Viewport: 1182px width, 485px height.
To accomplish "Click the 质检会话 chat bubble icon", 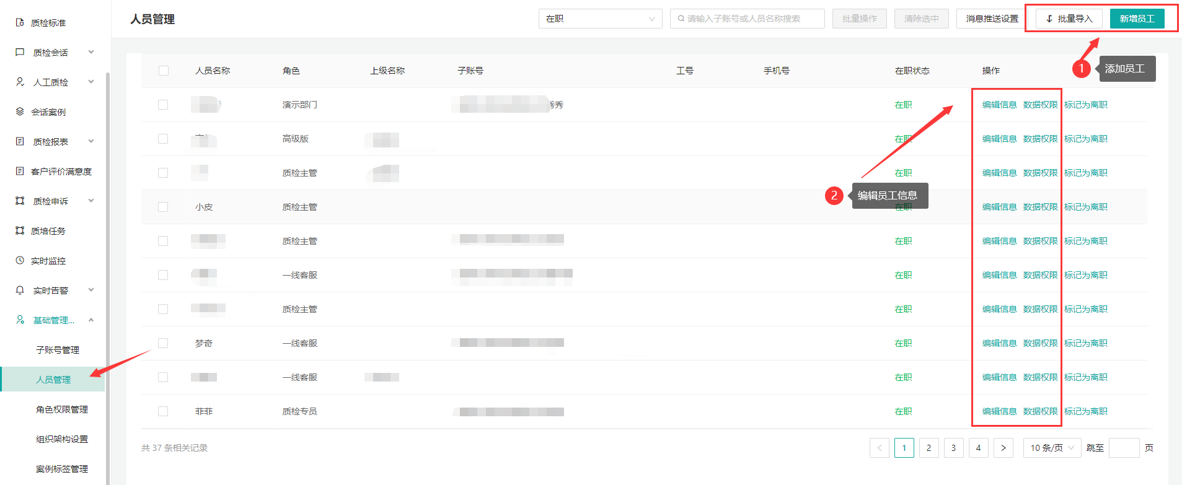I will coord(20,52).
